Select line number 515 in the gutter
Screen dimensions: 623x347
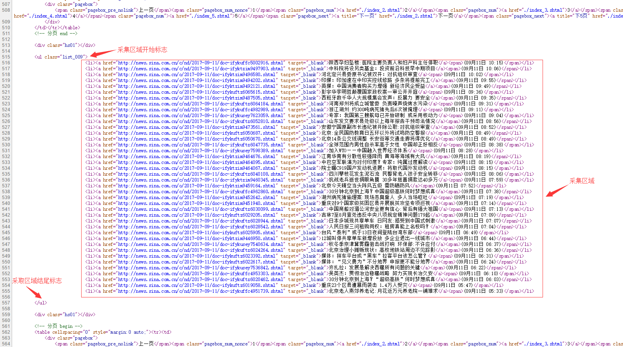6,57
